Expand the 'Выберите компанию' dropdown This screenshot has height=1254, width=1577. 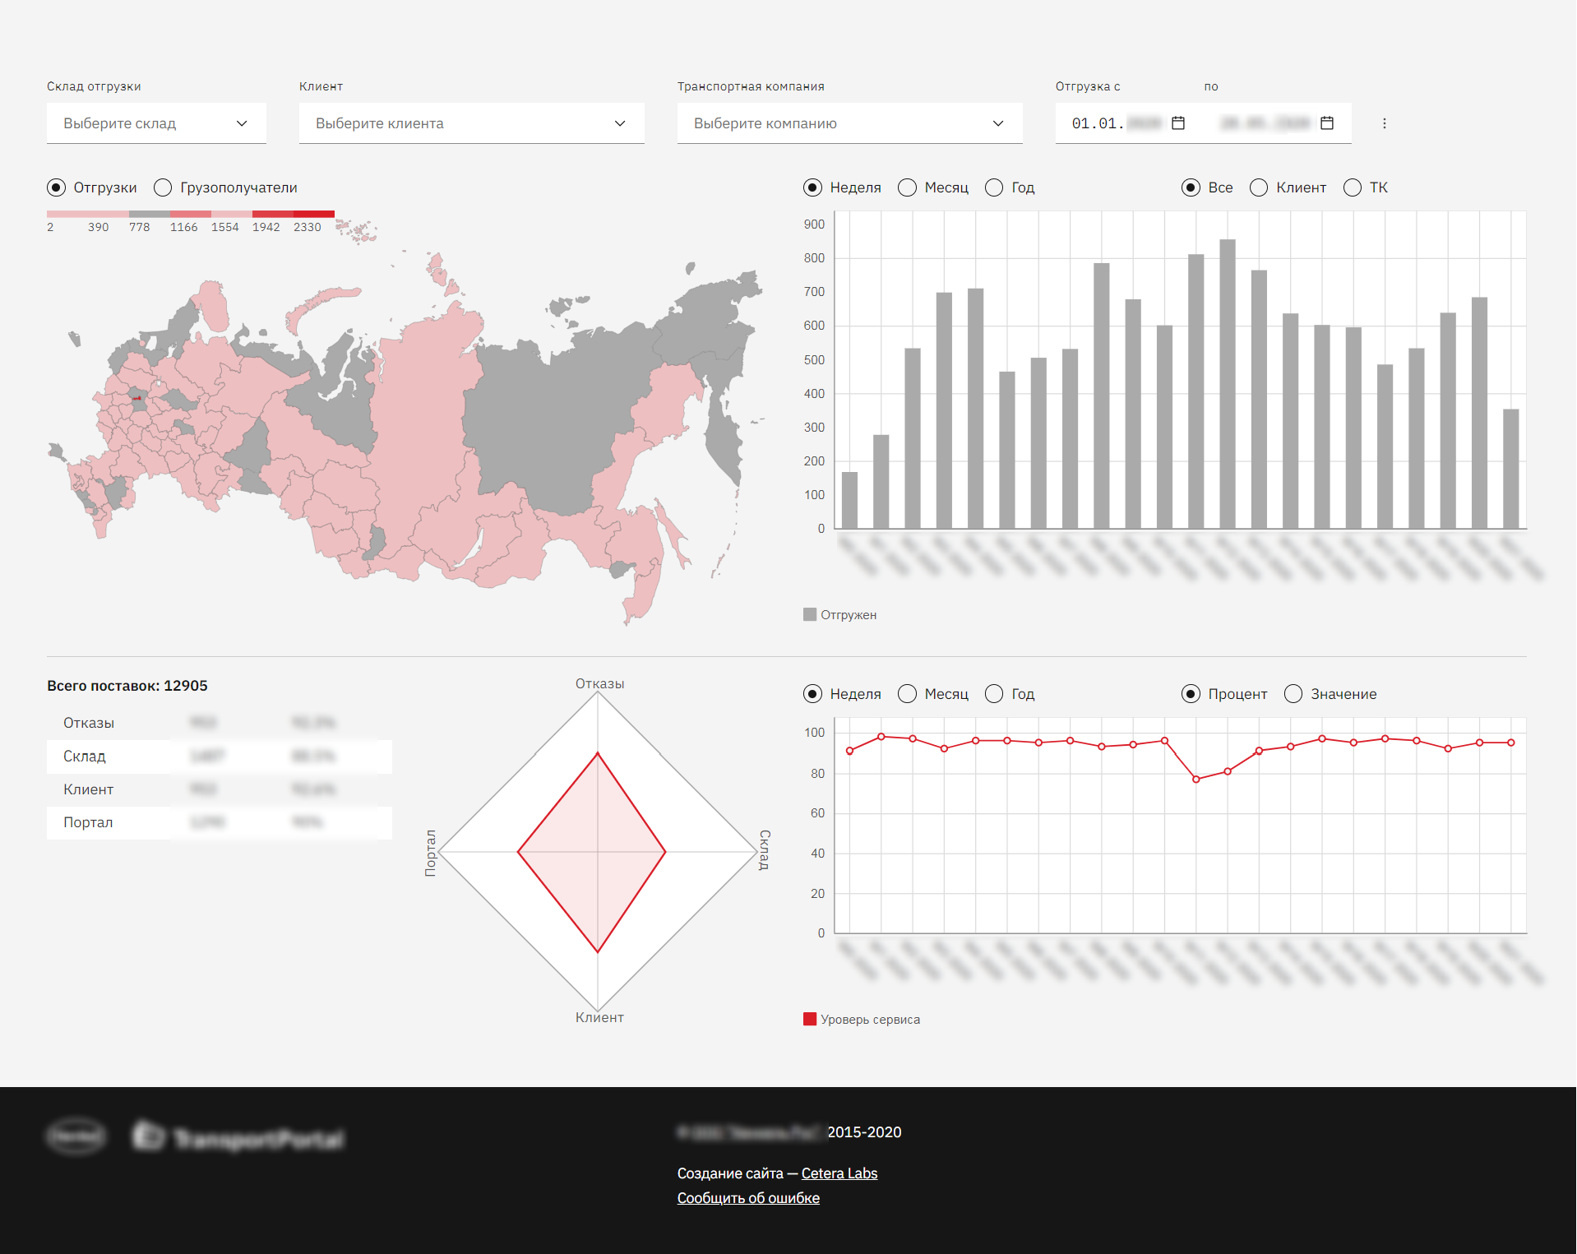click(x=849, y=123)
